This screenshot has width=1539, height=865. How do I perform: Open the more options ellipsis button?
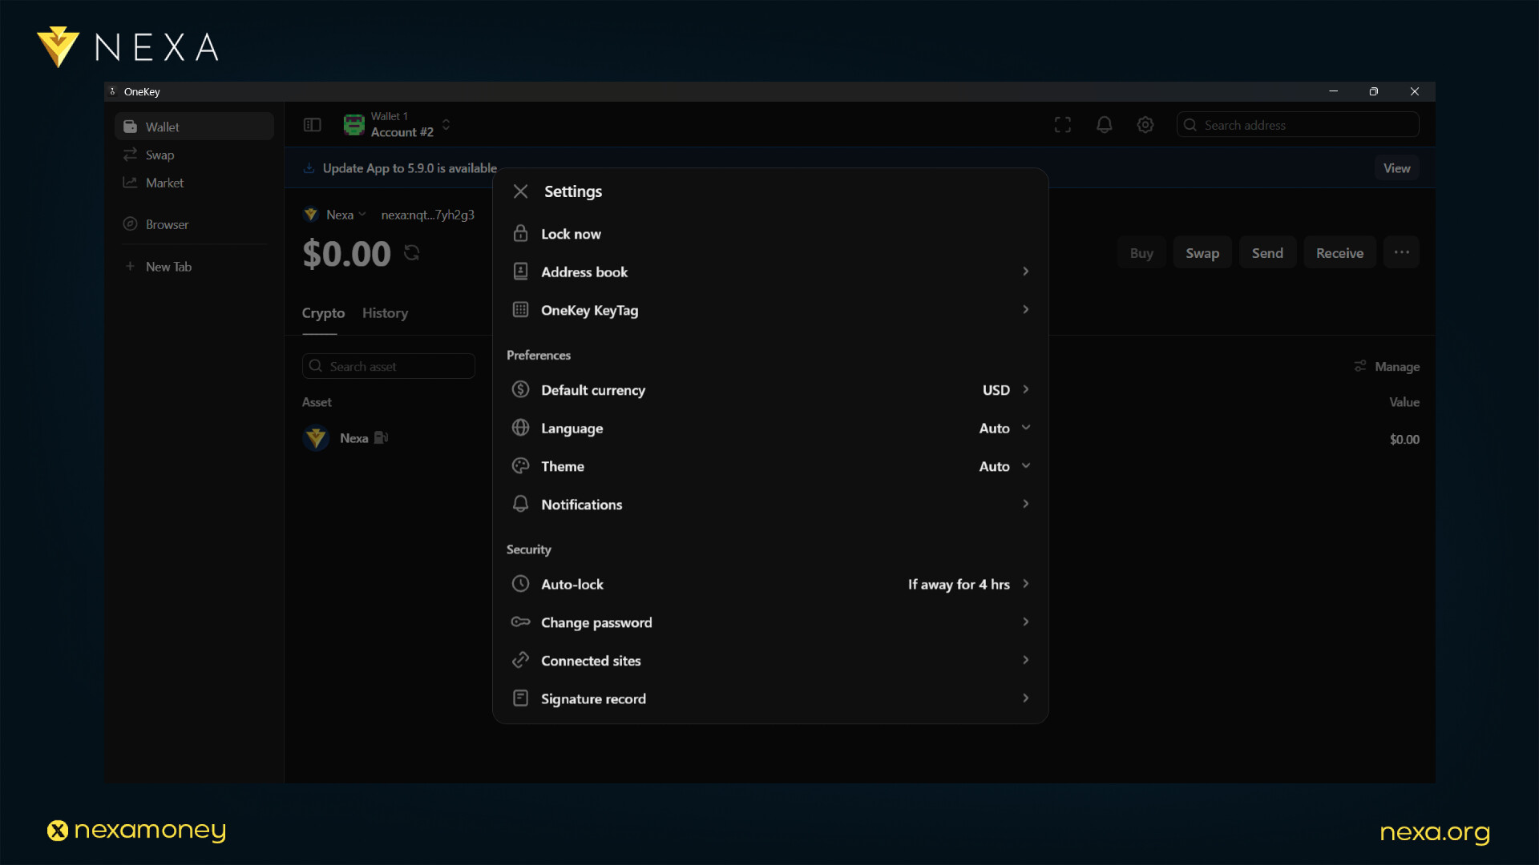(1401, 252)
